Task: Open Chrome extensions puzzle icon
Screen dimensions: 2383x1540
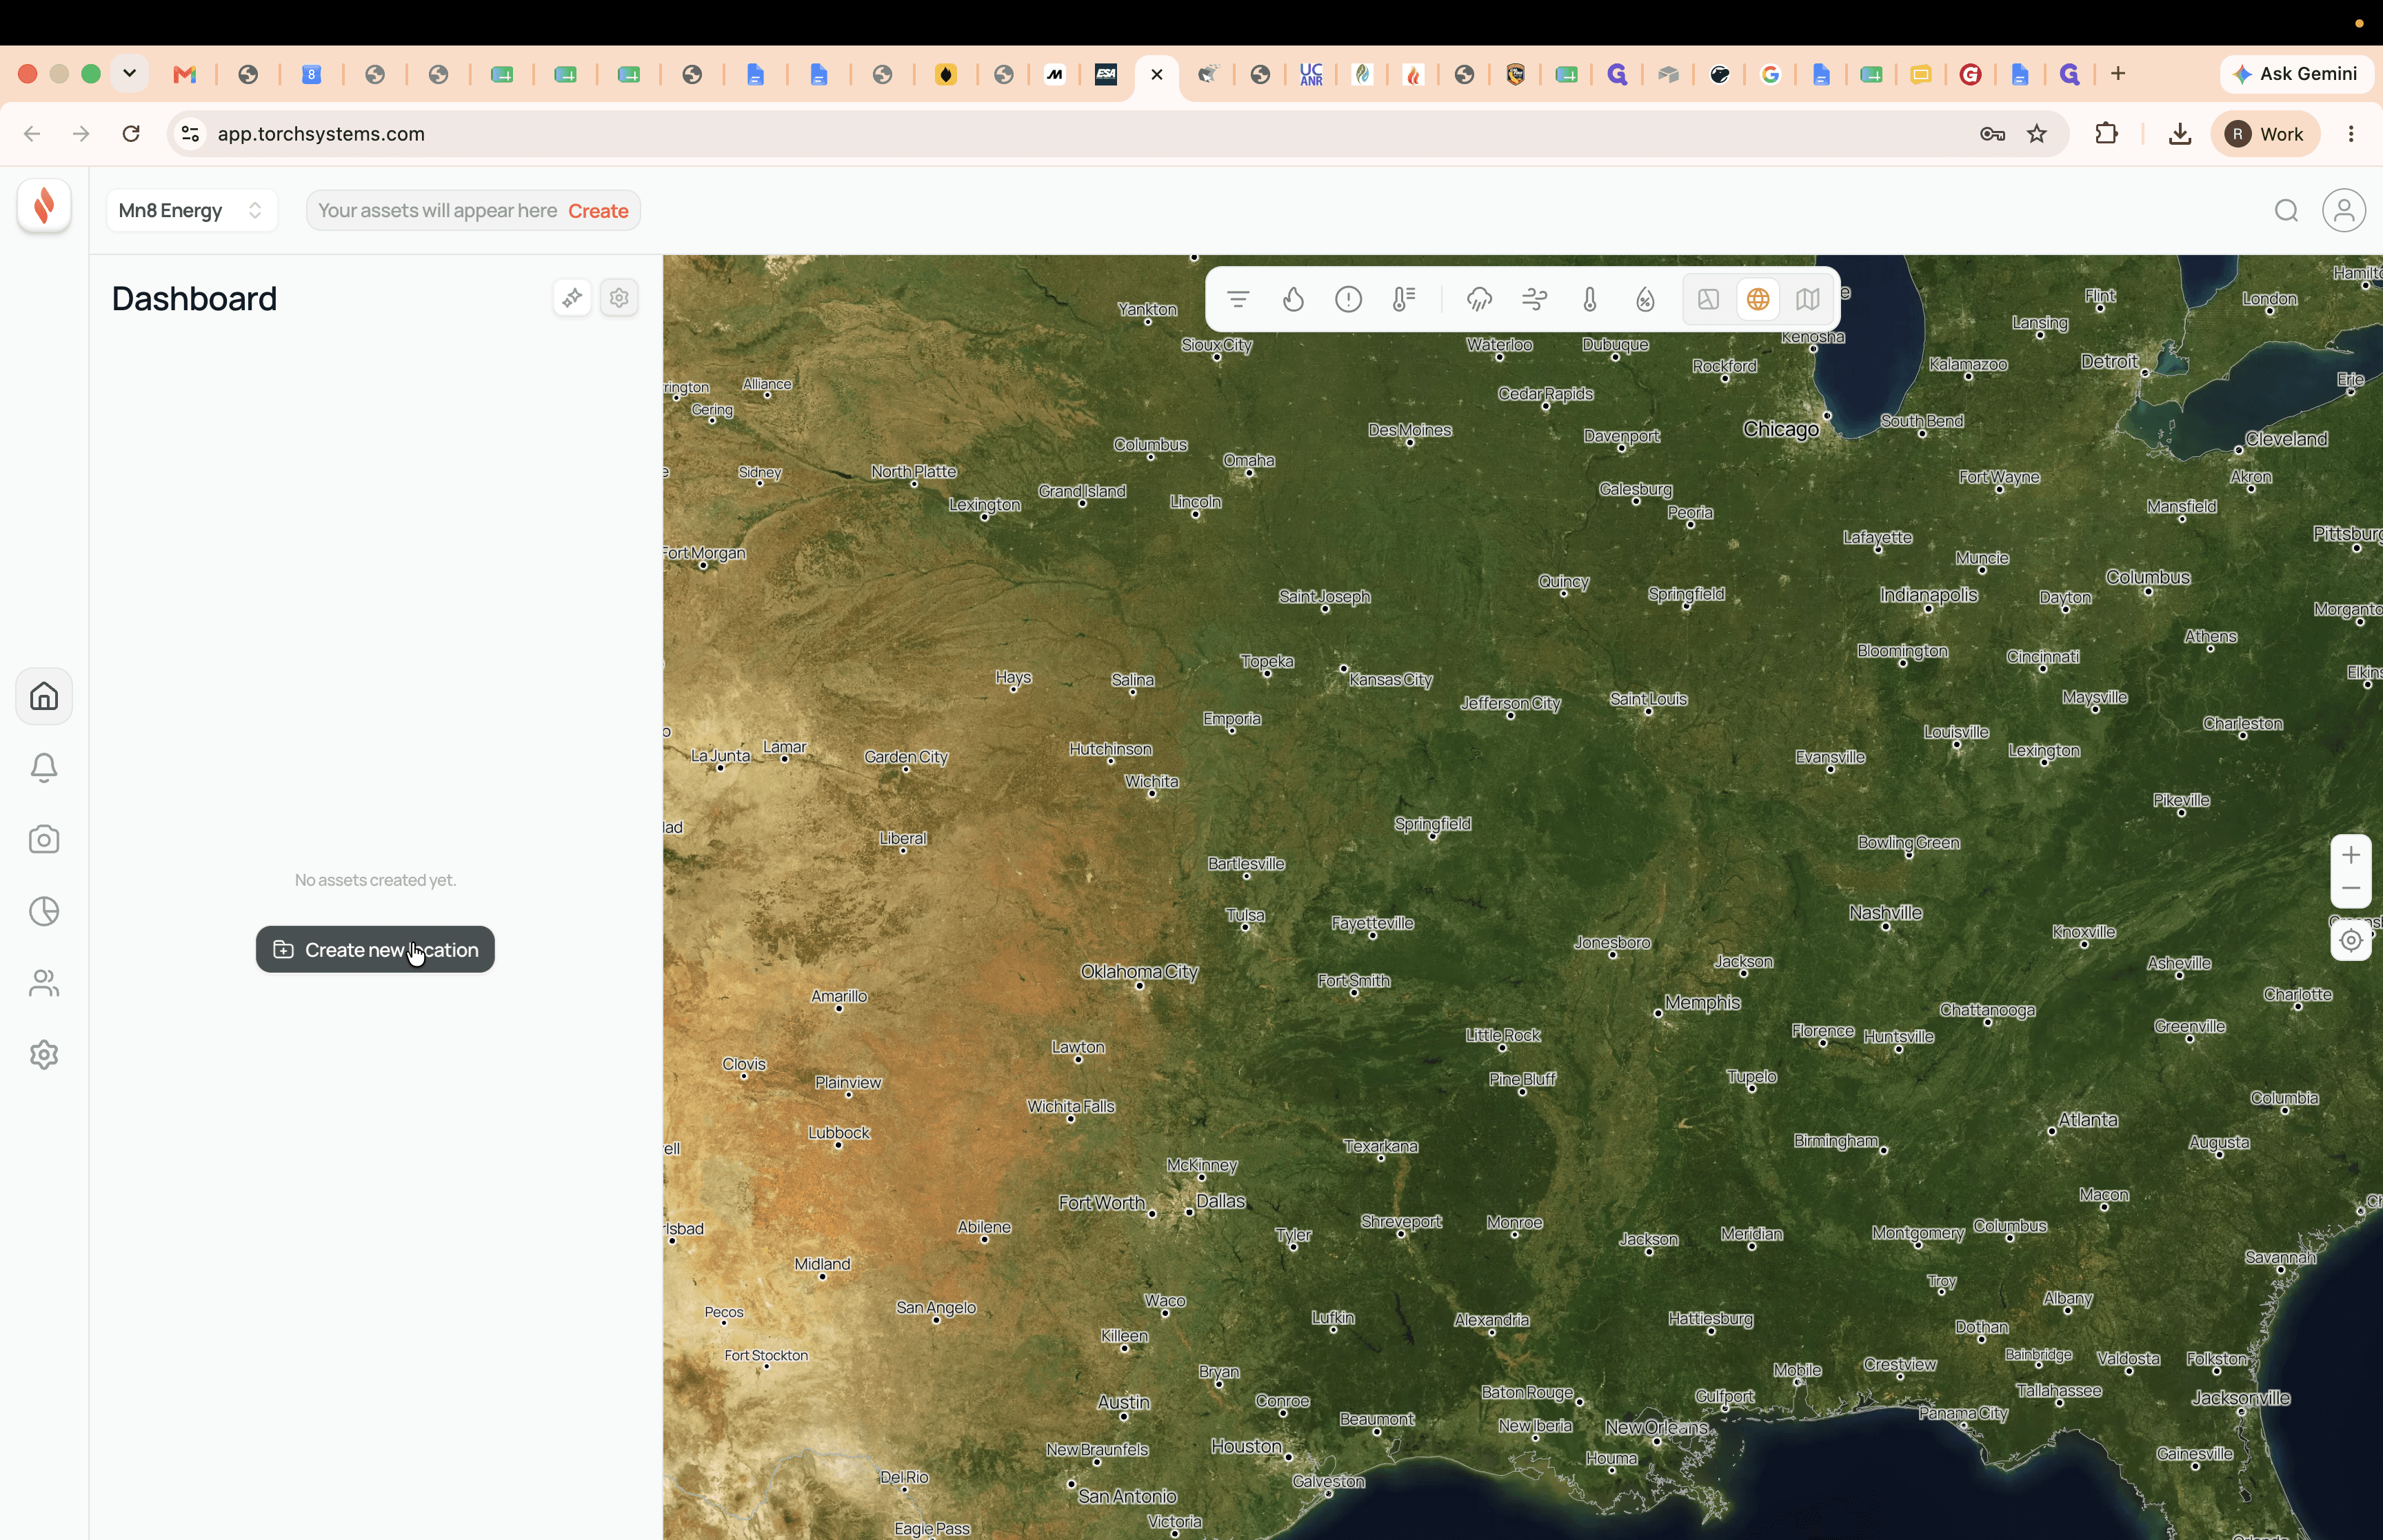Action: [2107, 134]
